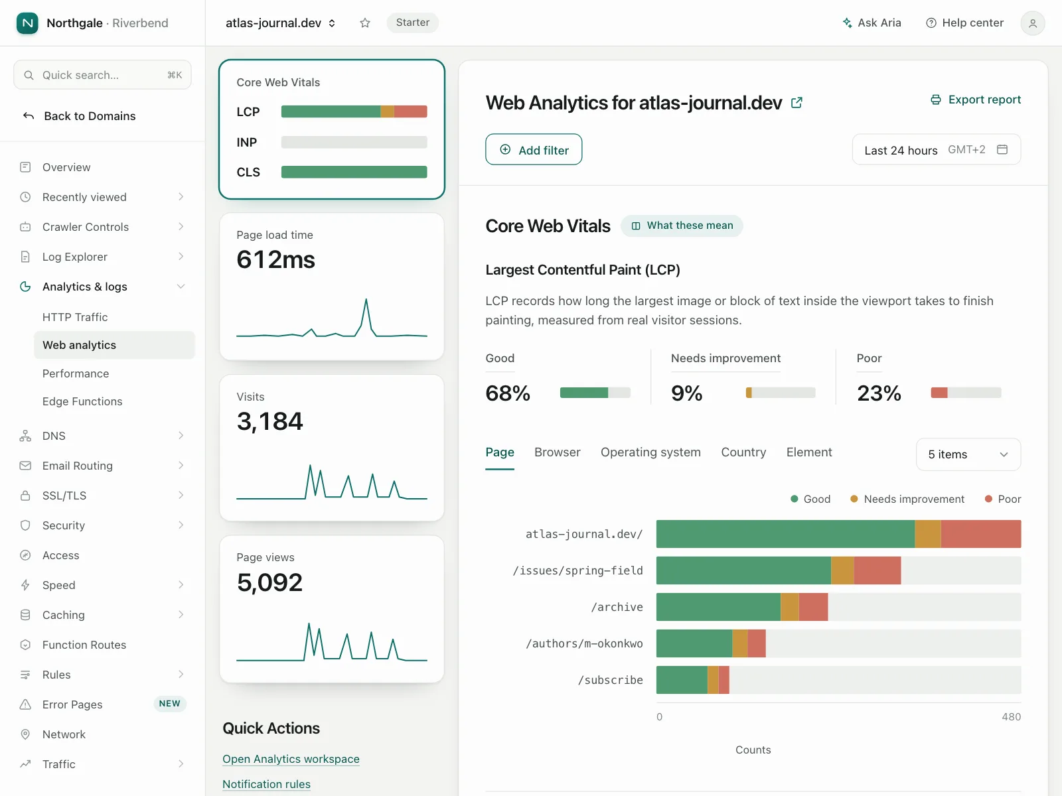Viewport: 1062px width, 796px height.
Task: Expand DNS submenu chevron
Action: click(181, 436)
